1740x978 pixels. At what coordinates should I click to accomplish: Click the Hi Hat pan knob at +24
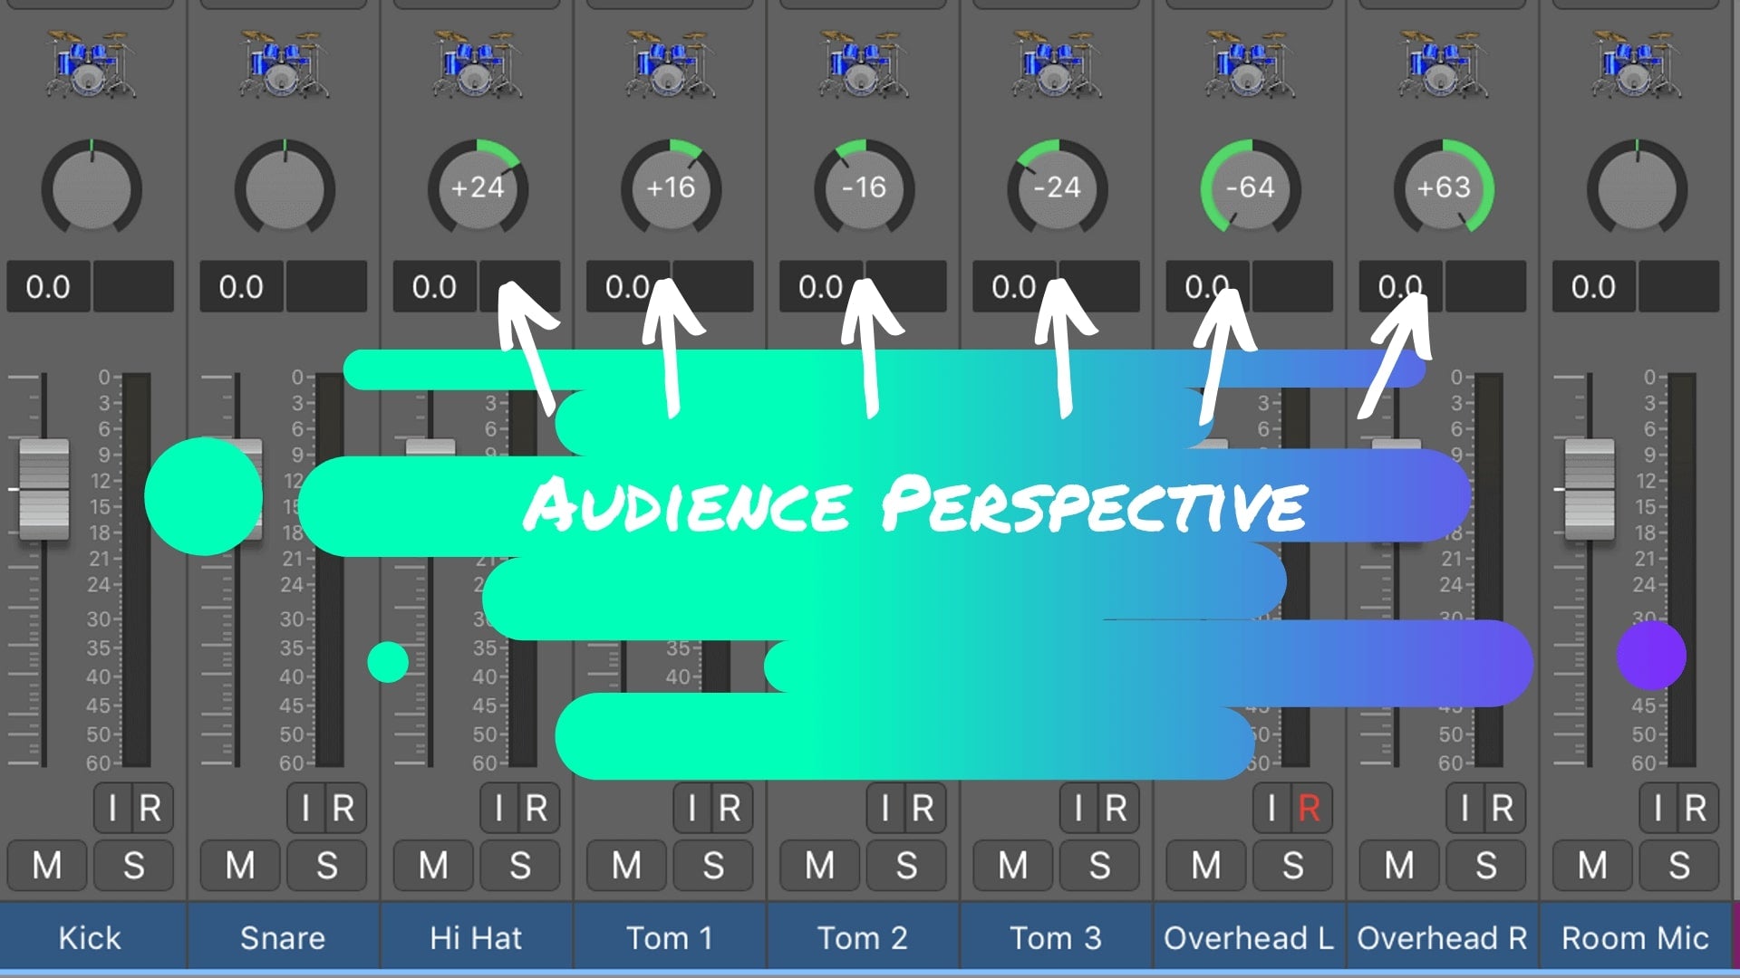pos(477,187)
